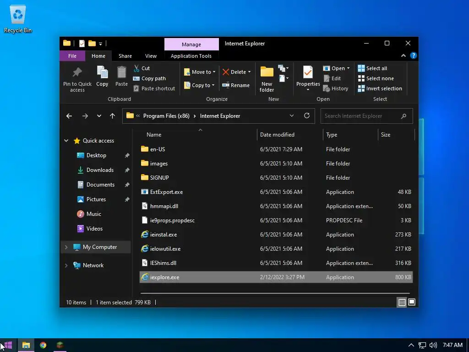
Task: Navigate back with the back arrow
Action: pyautogui.click(x=69, y=116)
